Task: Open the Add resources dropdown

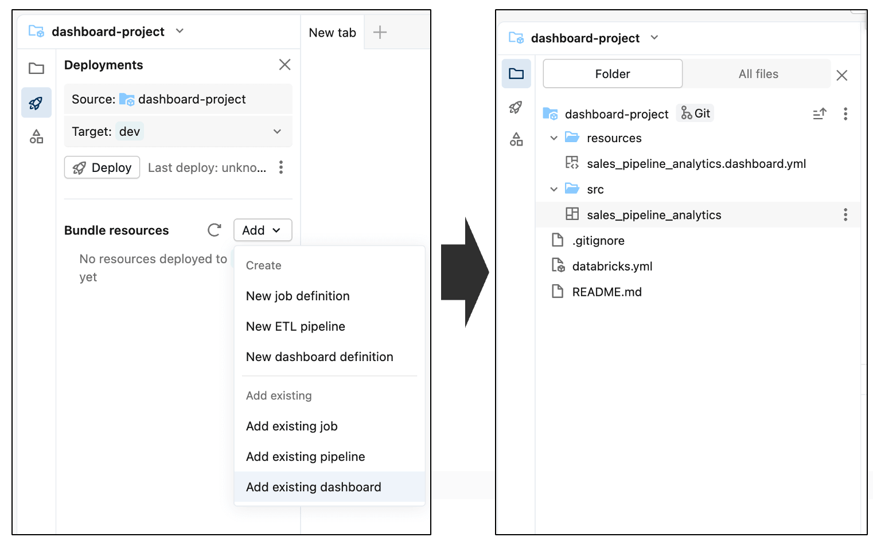Action: click(x=262, y=230)
